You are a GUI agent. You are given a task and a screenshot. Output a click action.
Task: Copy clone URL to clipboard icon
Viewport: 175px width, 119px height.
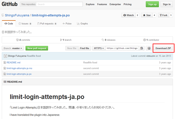142,48
